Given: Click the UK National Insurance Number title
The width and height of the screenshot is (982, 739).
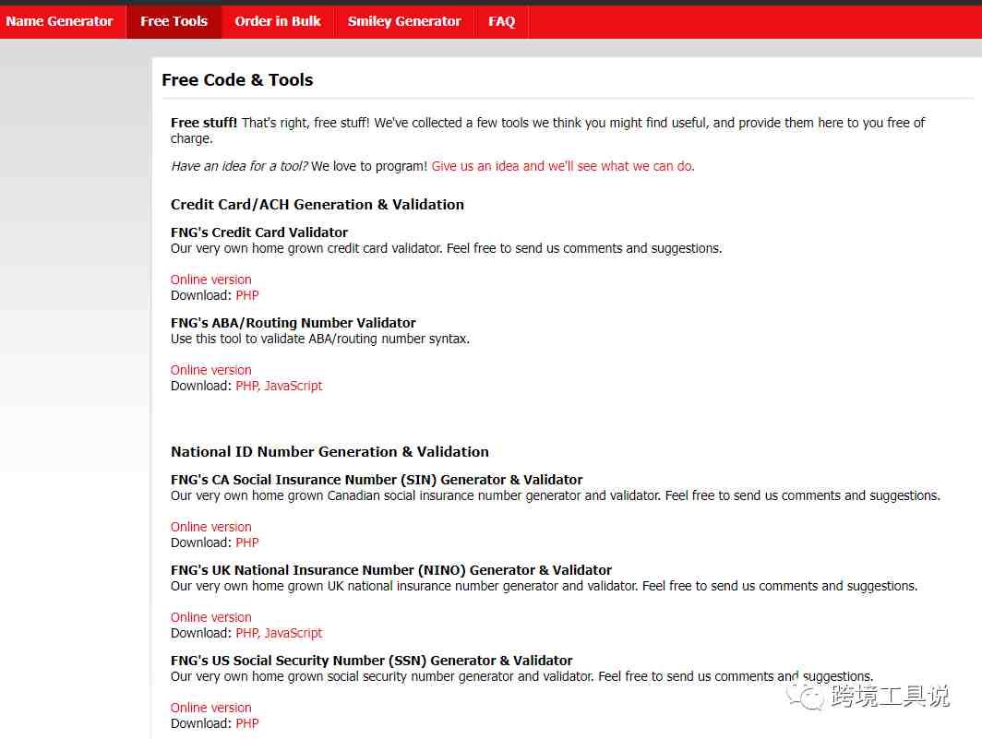Looking at the screenshot, I should pyautogui.click(x=391, y=570).
